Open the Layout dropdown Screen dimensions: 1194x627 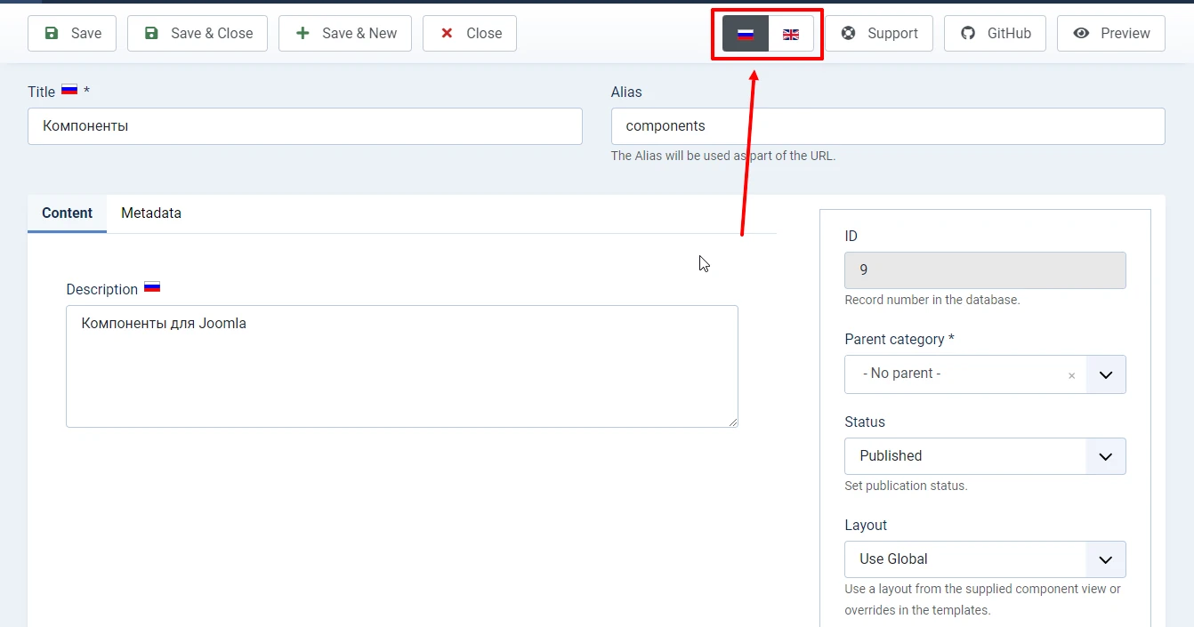click(x=985, y=559)
